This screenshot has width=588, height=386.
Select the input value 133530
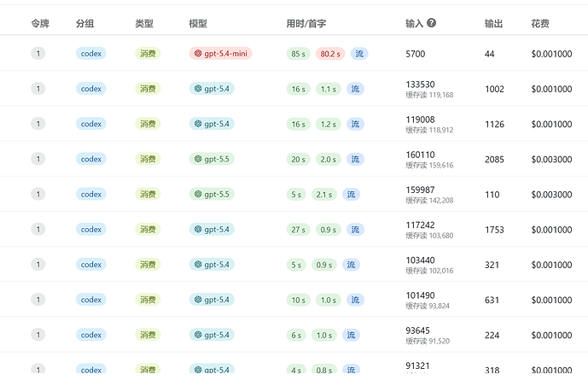click(421, 85)
